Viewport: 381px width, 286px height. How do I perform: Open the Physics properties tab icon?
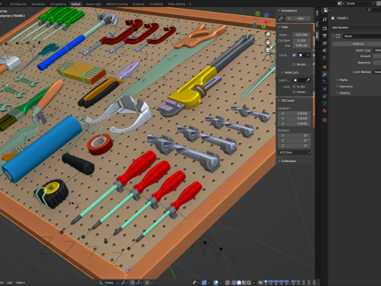pos(325,89)
